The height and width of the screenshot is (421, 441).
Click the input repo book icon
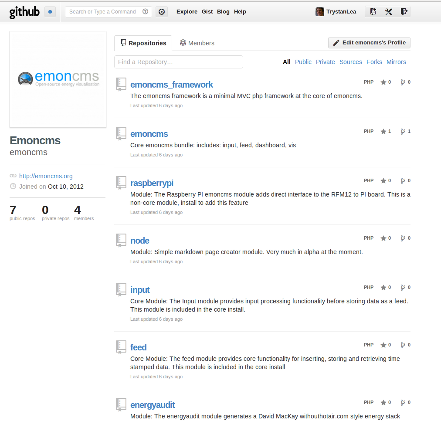coord(121,290)
